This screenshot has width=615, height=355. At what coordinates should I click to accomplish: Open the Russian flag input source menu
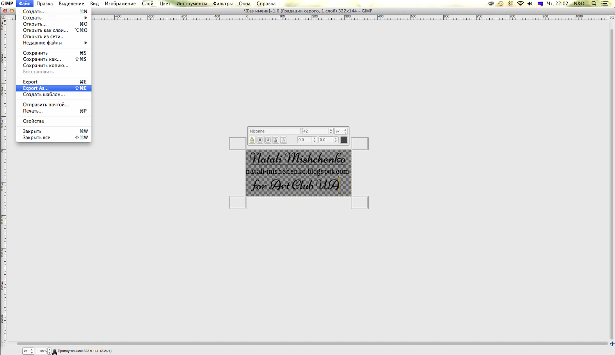pos(540,3)
